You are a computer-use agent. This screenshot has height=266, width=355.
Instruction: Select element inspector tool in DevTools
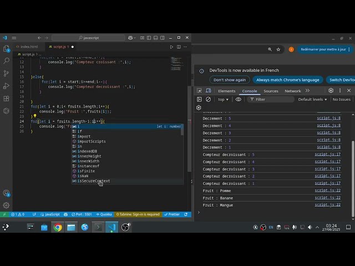[199, 91]
